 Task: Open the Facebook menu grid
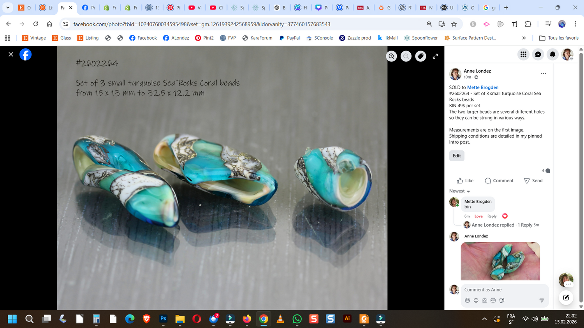point(523,54)
